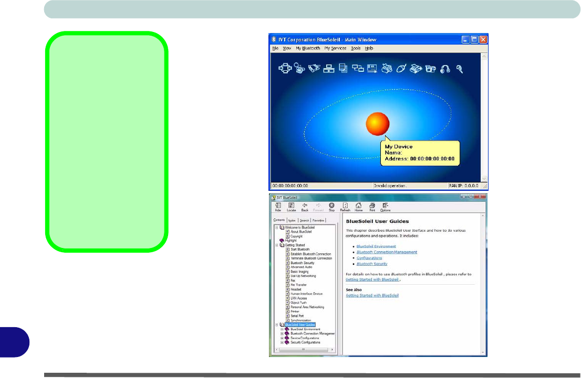Open the View menu
The width and height of the screenshot is (581, 378).
(x=287, y=48)
